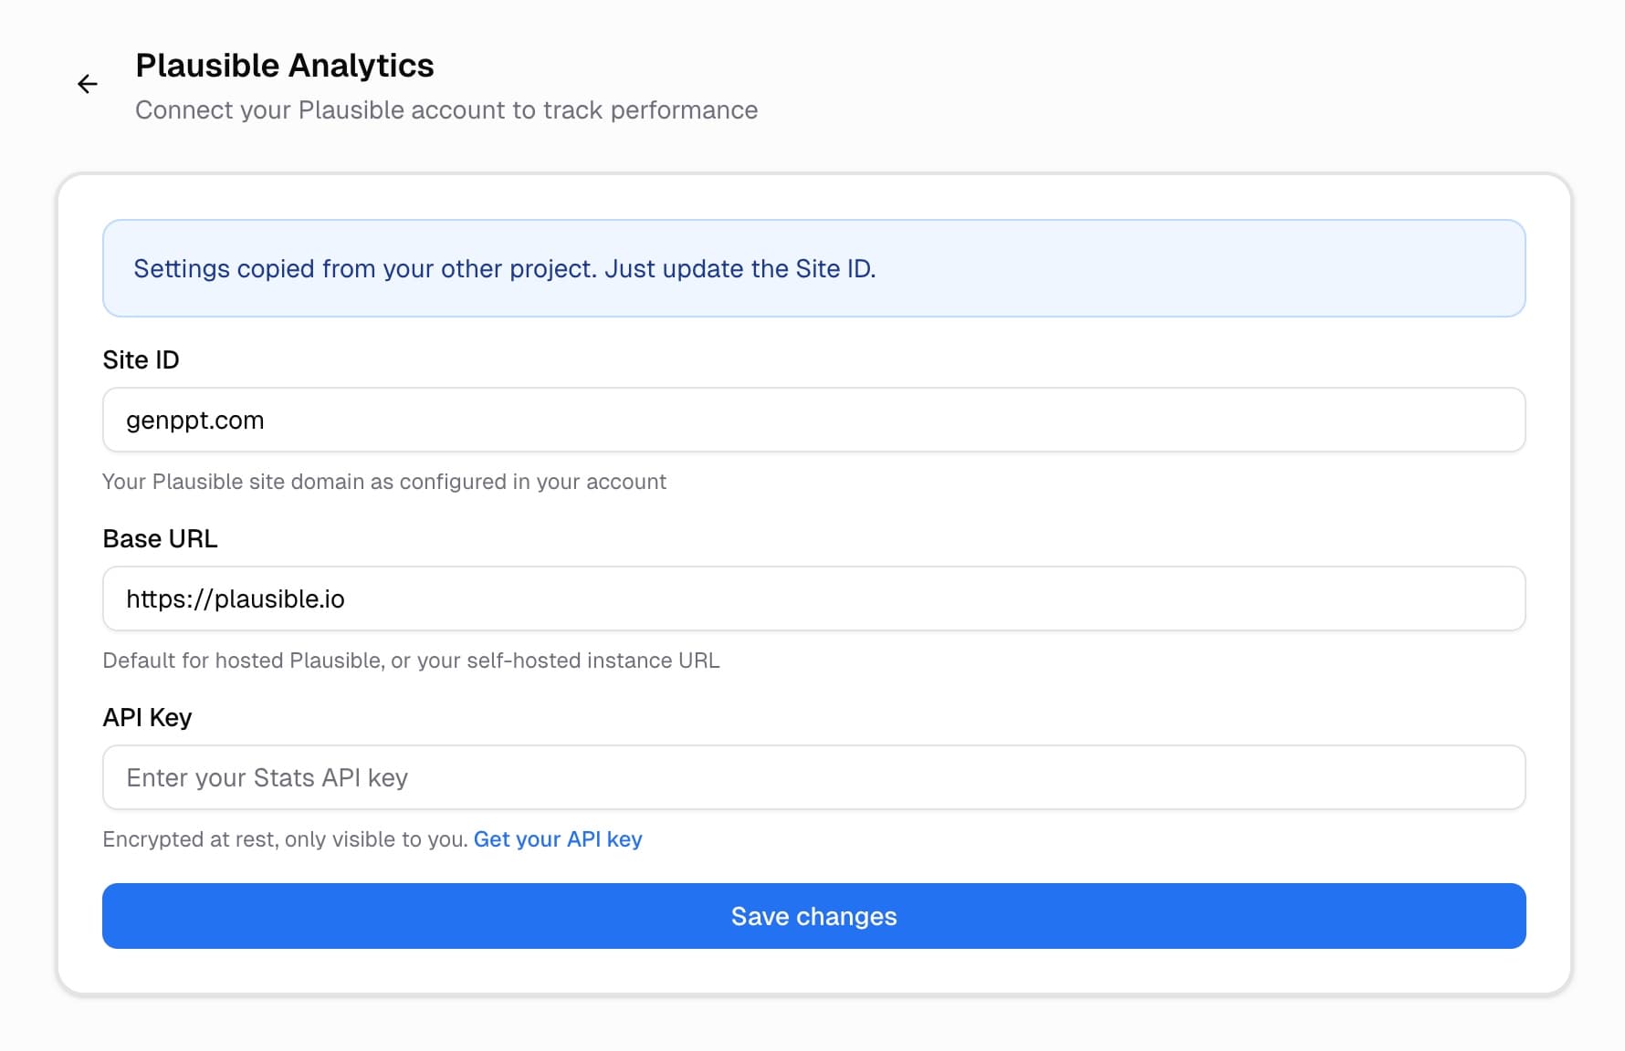1625x1051 pixels.
Task: Click the Site ID field label
Action: pos(141,360)
